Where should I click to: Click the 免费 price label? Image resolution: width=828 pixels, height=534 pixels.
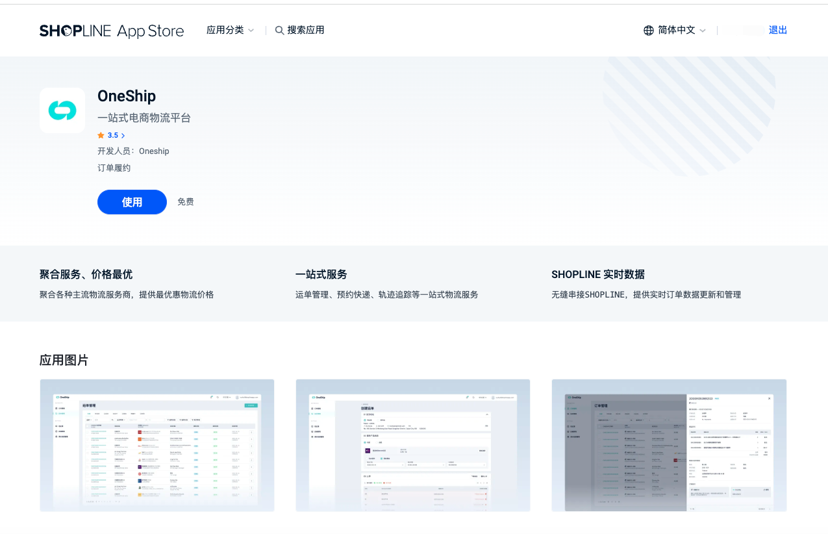tap(186, 202)
